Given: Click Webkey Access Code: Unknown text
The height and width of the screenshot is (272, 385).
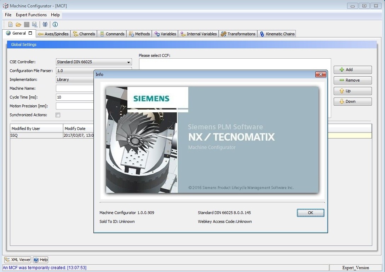Looking at the screenshot, I should 225,221.
